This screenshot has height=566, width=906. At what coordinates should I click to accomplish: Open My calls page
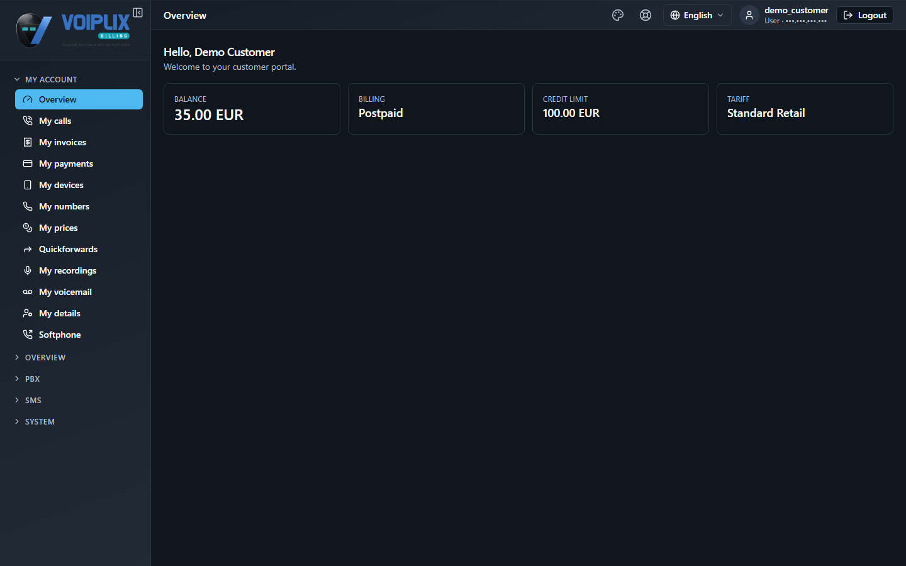pos(79,121)
